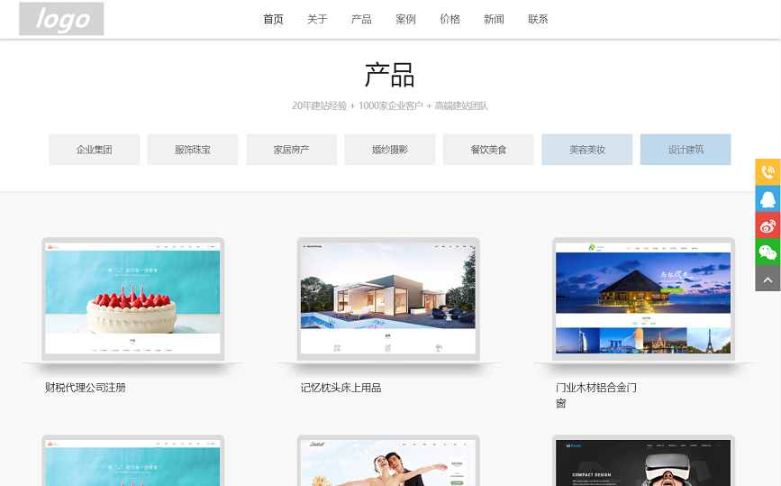
Task: Open the cake website thumbnail above 财税代理公司注册
Action: [132, 299]
